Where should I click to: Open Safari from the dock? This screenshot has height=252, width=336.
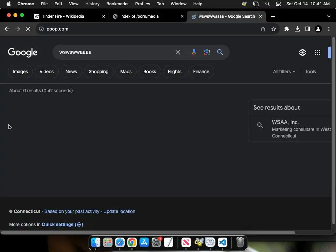(120, 242)
